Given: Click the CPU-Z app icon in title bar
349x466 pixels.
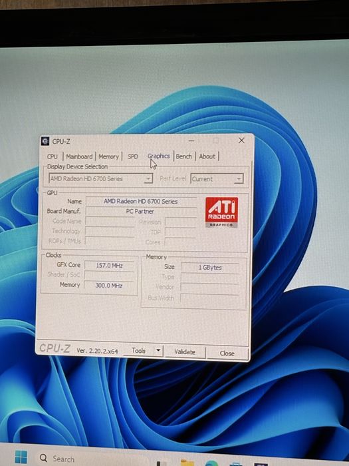Looking at the screenshot, I should tap(45, 141).
